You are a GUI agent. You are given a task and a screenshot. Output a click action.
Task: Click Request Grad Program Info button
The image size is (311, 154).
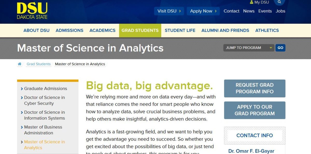pos(255,88)
